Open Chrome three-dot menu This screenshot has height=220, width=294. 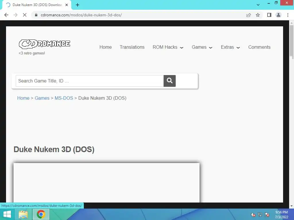tap(288, 15)
